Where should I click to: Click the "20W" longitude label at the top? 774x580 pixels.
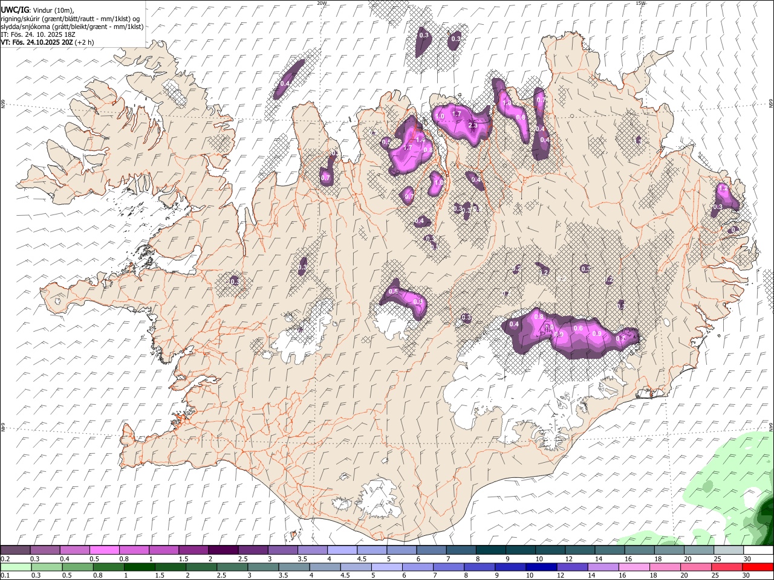coord(322,3)
